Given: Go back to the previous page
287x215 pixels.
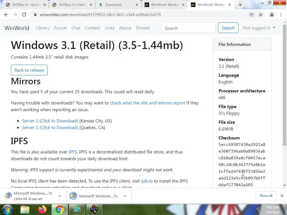Looking at the screenshot, I should click(6, 15).
